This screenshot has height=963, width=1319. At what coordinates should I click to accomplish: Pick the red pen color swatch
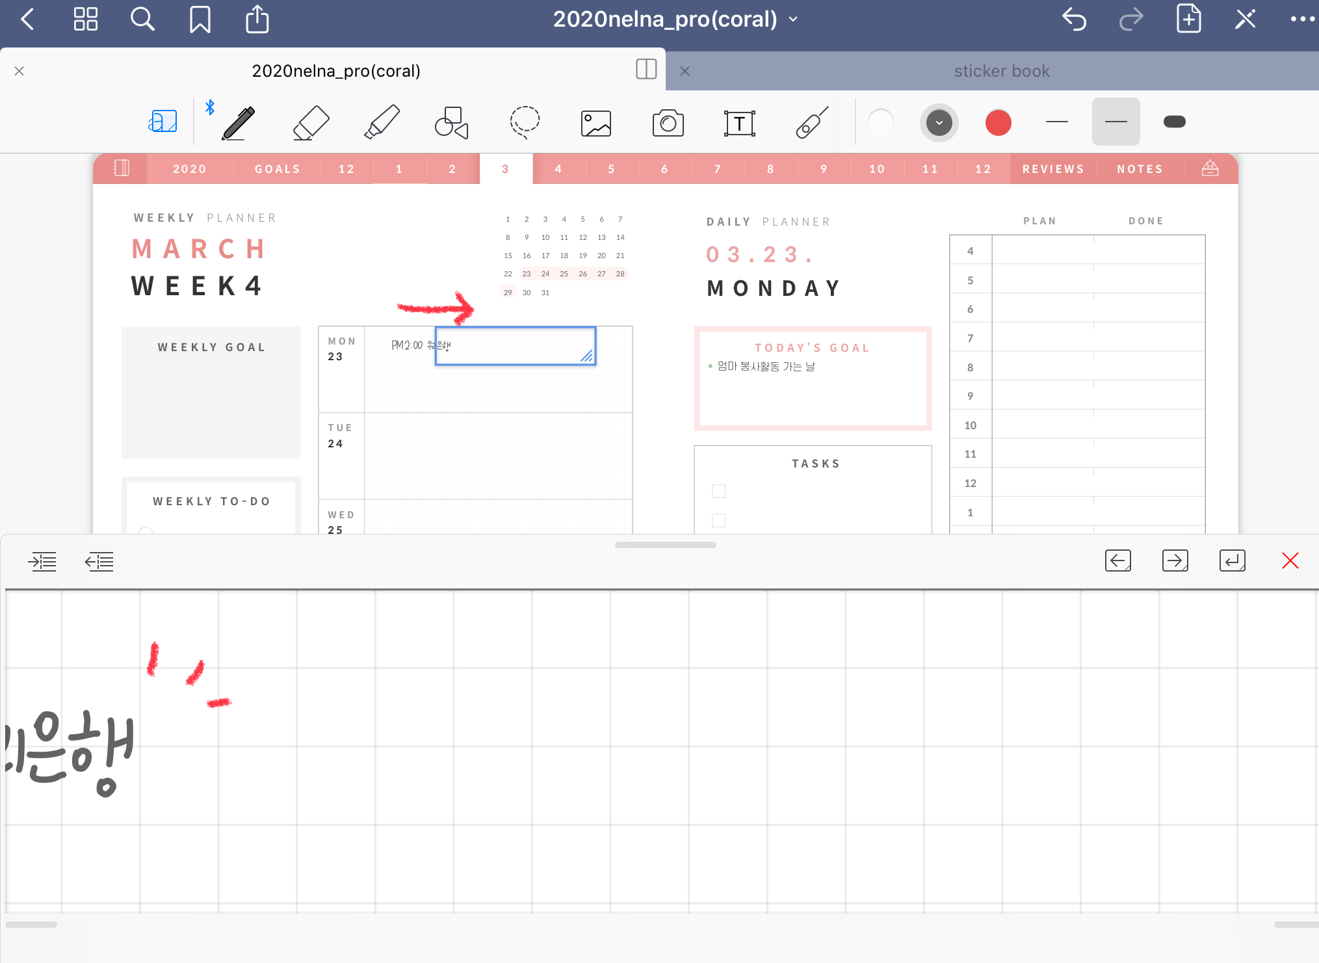click(998, 122)
